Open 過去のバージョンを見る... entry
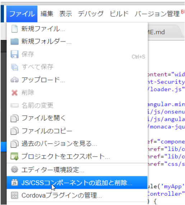185x205 pixels. point(77,144)
